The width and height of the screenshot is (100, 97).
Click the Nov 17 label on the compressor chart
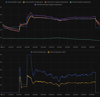point(3,94)
